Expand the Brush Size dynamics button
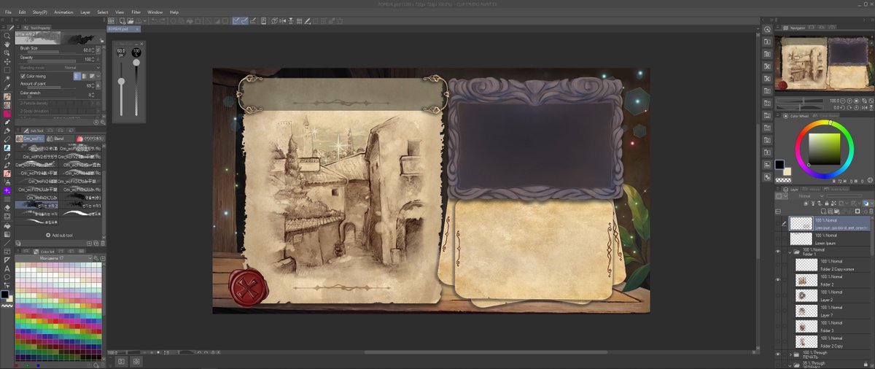 click(99, 50)
